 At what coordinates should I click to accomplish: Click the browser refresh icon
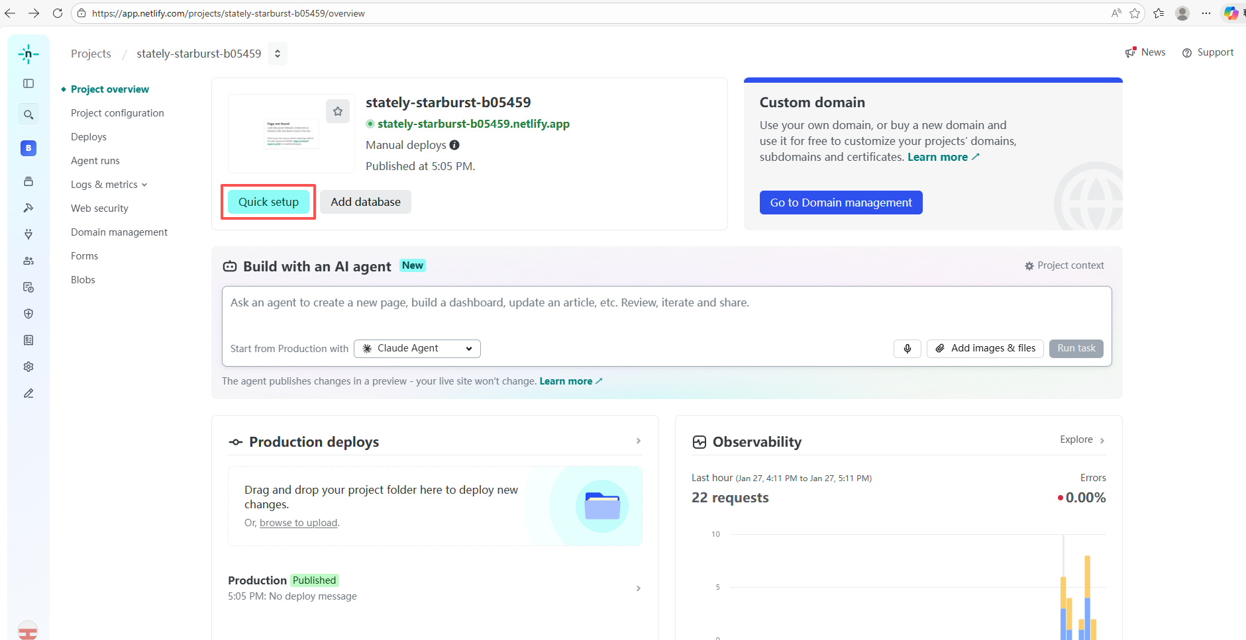(58, 13)
